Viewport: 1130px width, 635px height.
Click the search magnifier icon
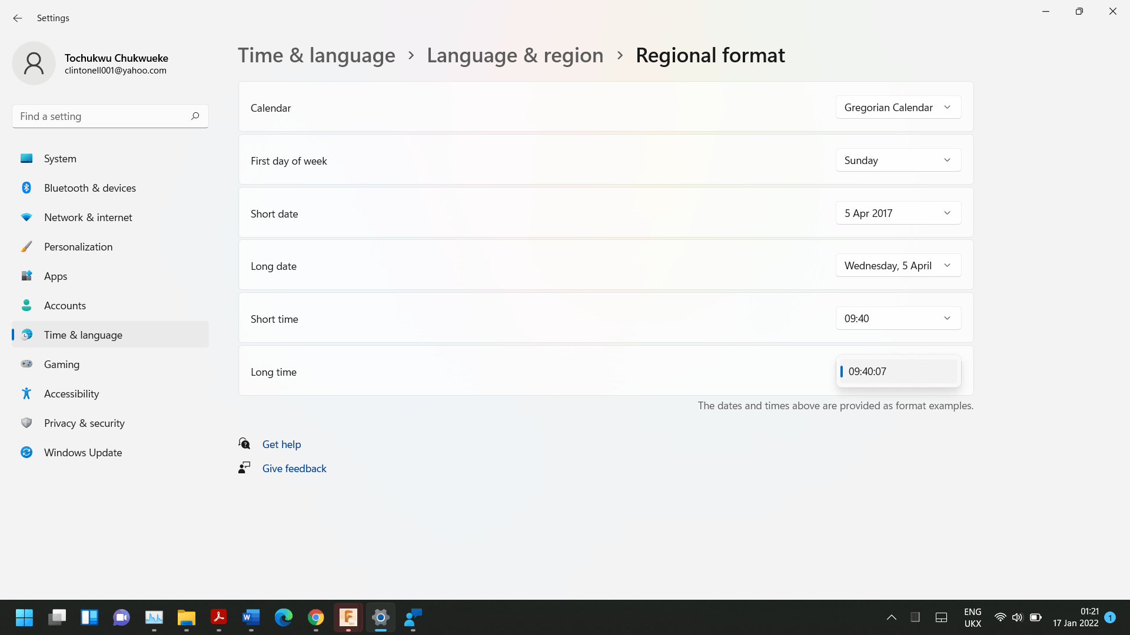[x=195, y=116]
